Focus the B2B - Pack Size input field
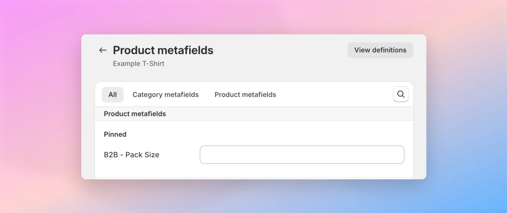The image size is (507, 213). (302, 155)
